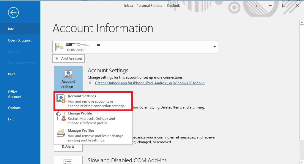Choose Change Profile menu entry
The height and width of the screenshot is (164, 304).
coord(93,118)
